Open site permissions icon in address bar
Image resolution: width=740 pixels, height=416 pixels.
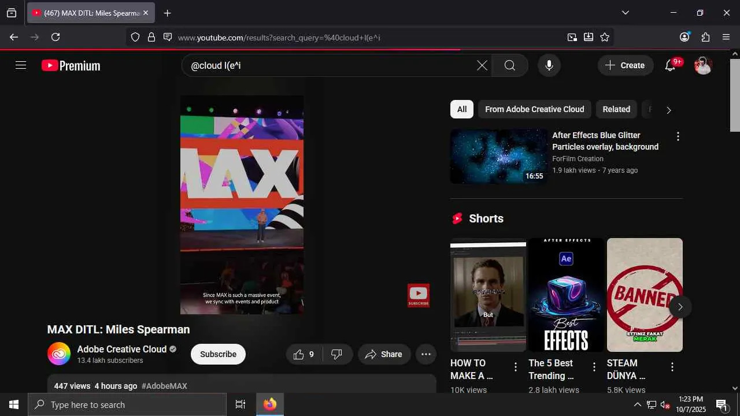168,37
